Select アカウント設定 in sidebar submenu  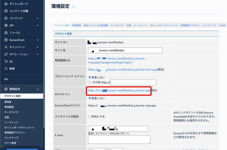[x=22, y=96]
